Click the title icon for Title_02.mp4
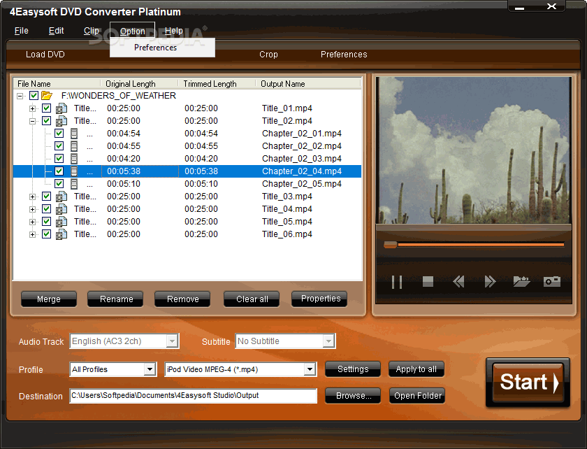The width and height of the screenshot is (587, 449). click(61, 121)
